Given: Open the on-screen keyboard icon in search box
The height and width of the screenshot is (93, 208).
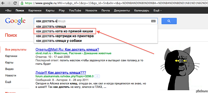Looking at the screenshot, I should 153,21.
